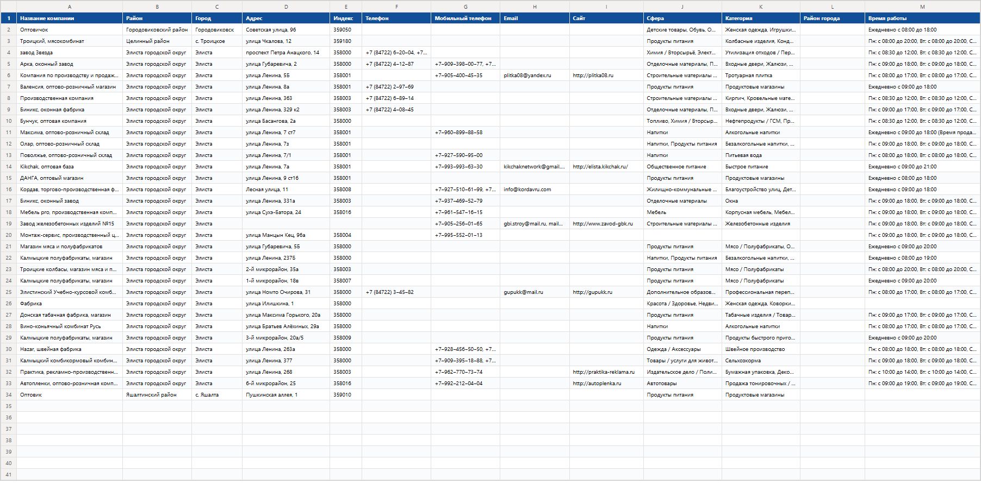Click the postal index cell 358008
Image resolution: width=981 pixels, height=490 pixels.
[x=346, y=190]
